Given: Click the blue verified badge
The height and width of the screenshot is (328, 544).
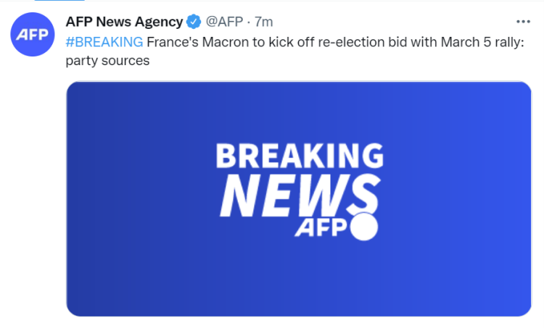Looking at the screenshot, I should point(194,22).
